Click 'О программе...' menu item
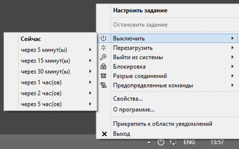Screen dimensions: 239x149 tap(134, 110)
